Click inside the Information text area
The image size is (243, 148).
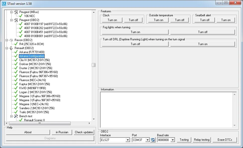(x=167, y=110)
